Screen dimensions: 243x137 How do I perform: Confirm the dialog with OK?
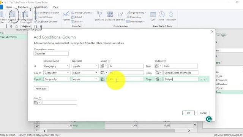[x=188, y=113]
